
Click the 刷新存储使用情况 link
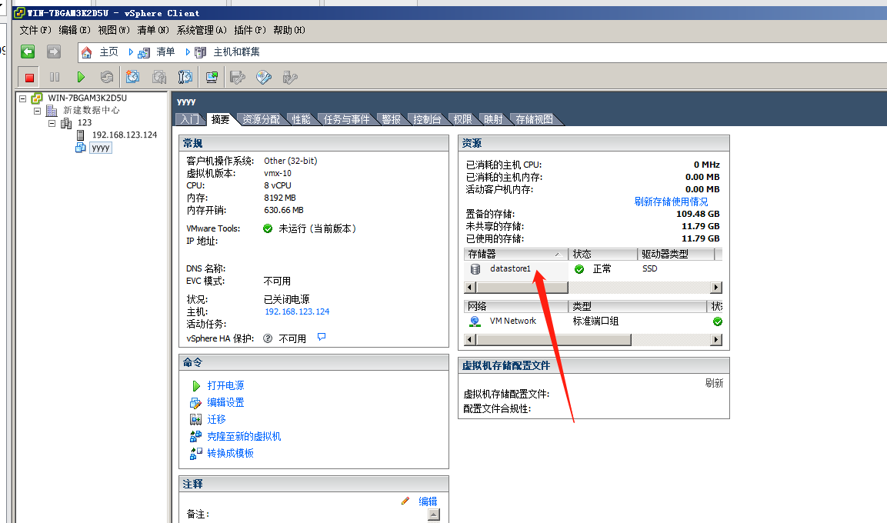click(671, 202)
